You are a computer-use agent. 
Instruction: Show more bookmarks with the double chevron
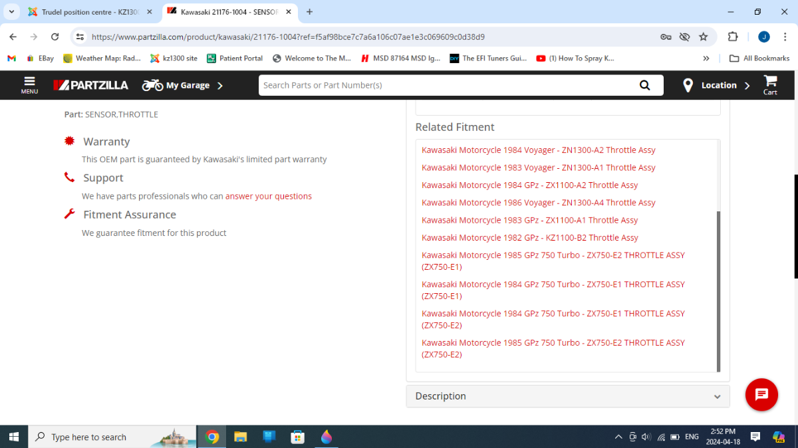pos(706,58)
